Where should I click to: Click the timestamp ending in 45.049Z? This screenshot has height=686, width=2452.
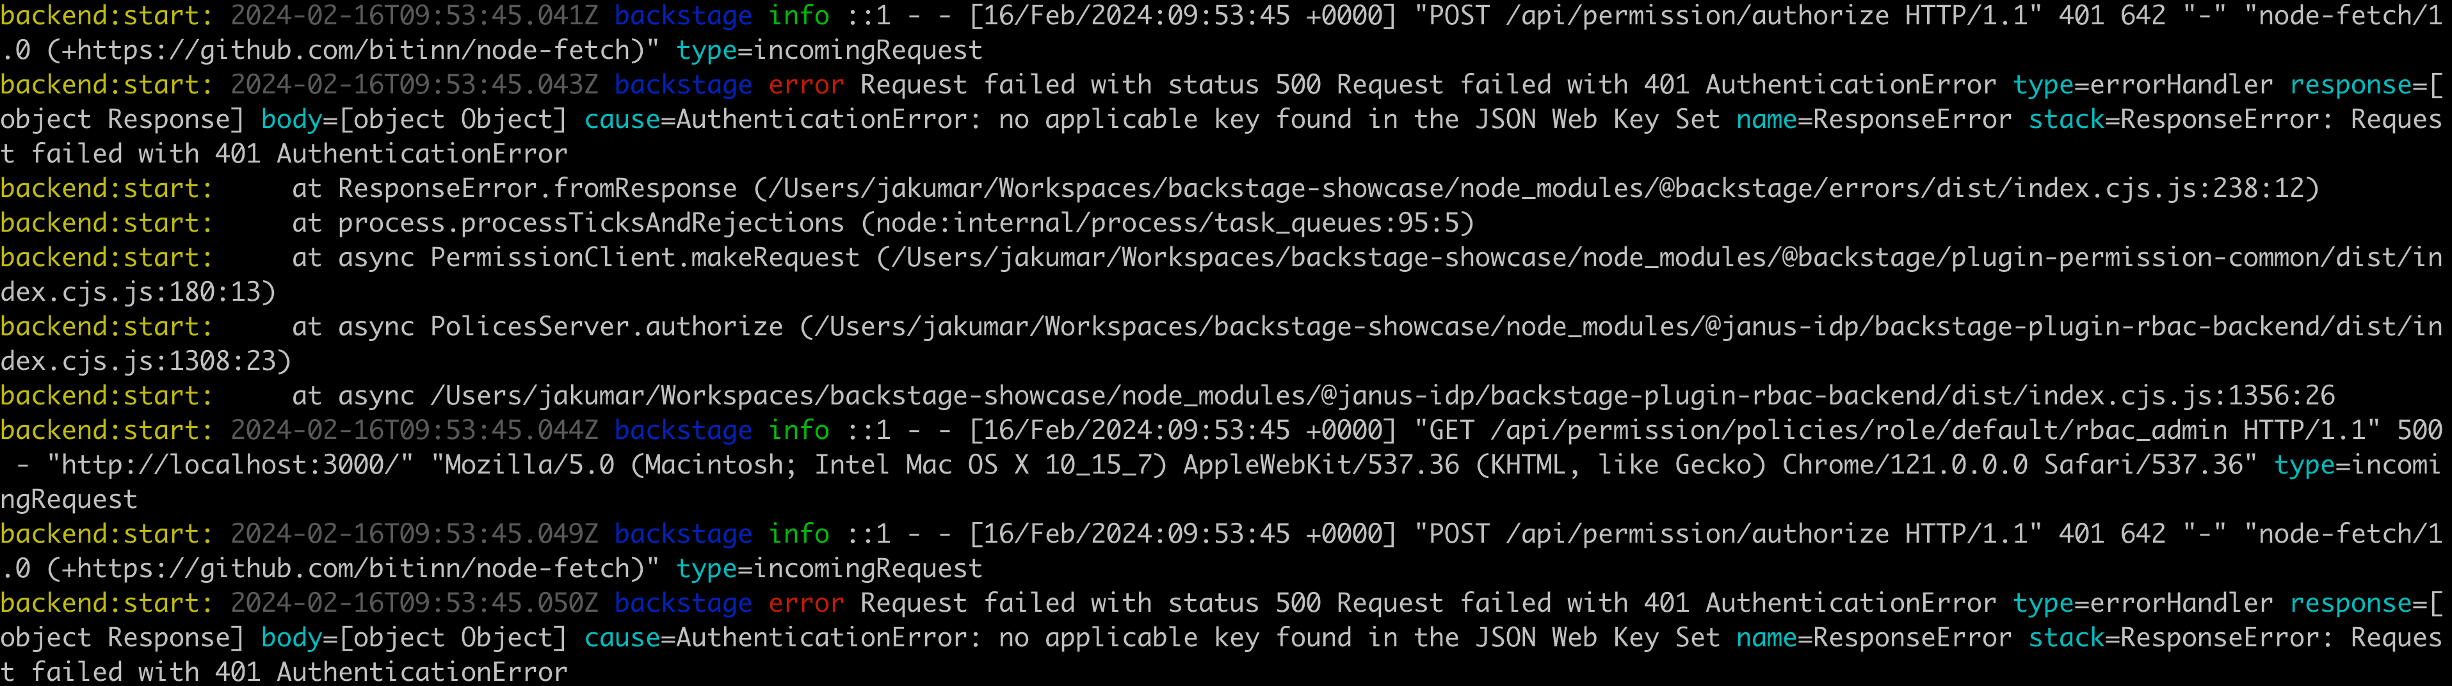414,534
